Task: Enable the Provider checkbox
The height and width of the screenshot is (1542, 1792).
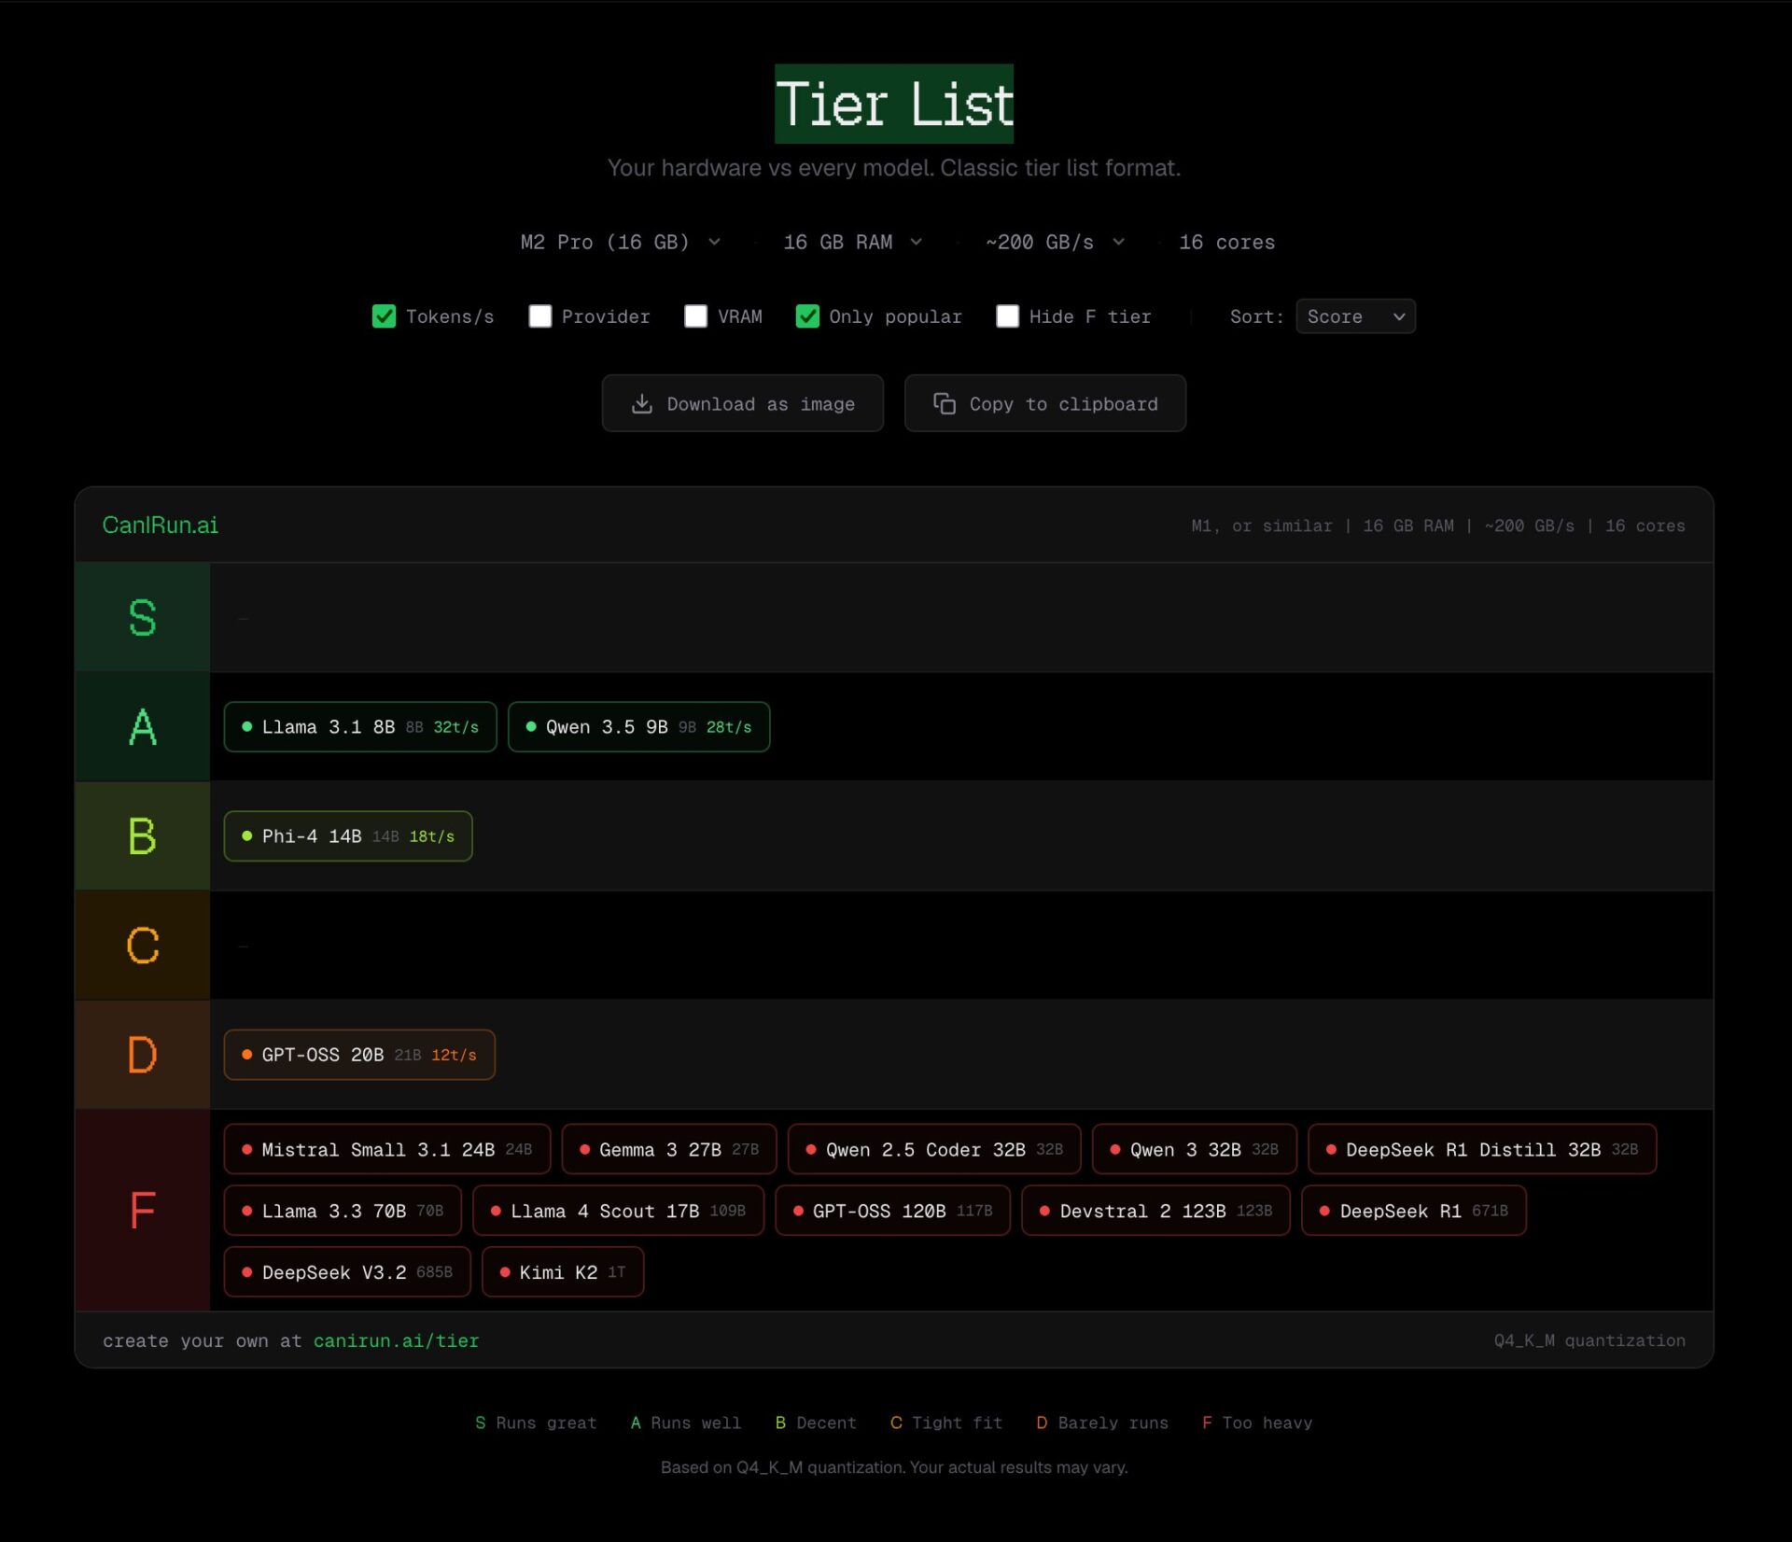Action: pos(539,316)
